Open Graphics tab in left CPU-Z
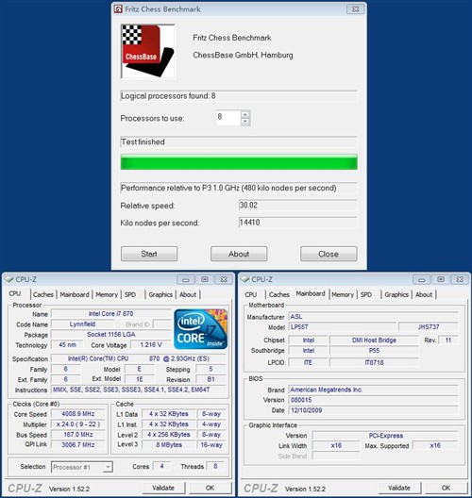 pyautogui.click(x=160, y=294)
